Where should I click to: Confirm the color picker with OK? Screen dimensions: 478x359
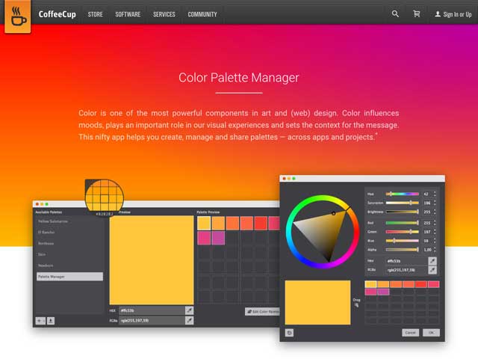[431, 332]
